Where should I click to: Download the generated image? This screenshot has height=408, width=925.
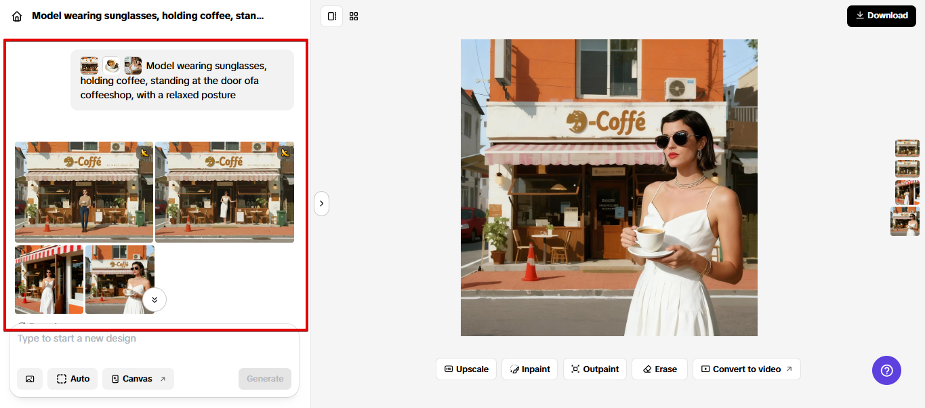click(881, 16)
